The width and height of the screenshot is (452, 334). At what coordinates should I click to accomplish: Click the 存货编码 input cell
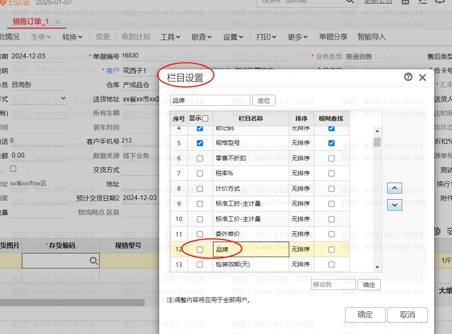coord(60,261)
